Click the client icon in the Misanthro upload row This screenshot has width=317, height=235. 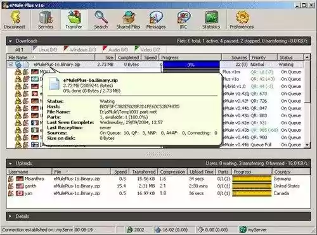tap(11, 179)
